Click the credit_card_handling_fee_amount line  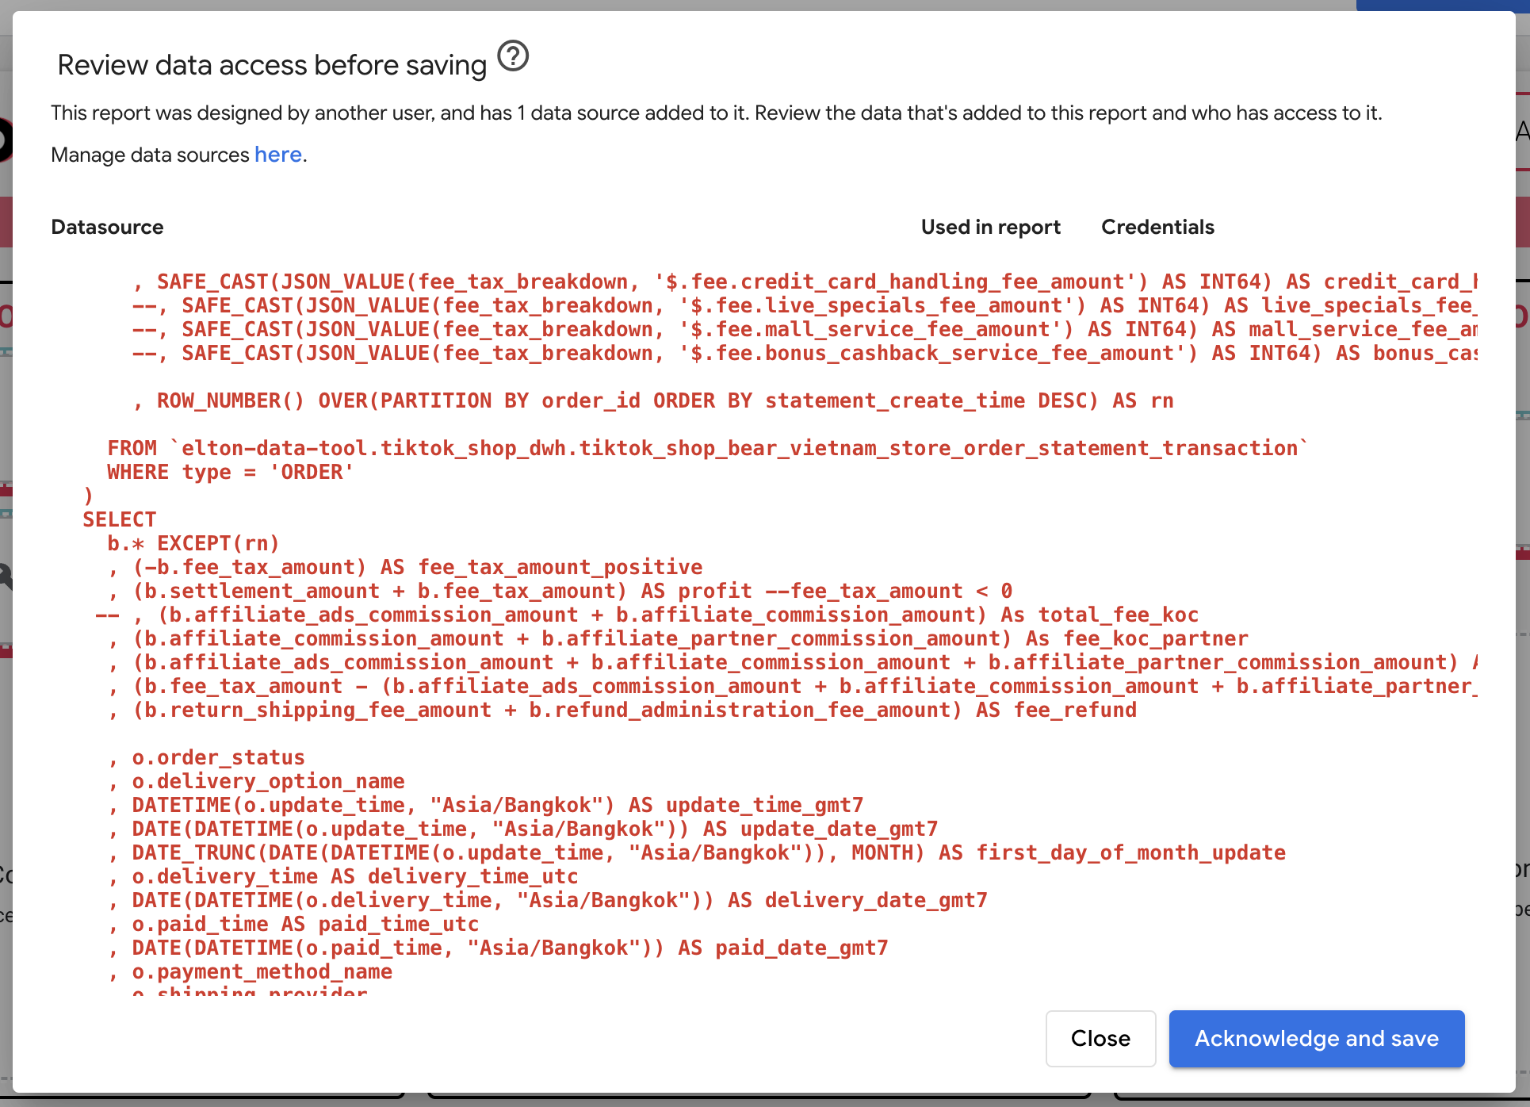pyautogui.click(x=805, y=282)
